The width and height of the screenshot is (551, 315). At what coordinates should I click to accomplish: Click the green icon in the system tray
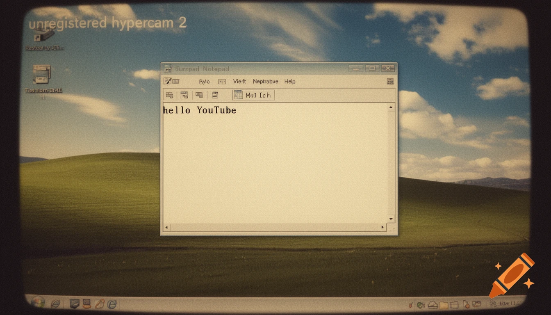click(421, 305)
